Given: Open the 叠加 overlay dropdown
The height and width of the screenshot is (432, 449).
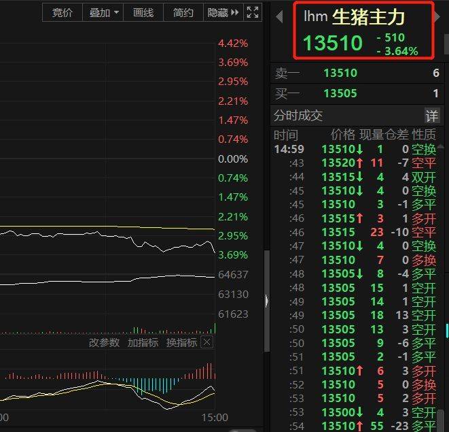Looking at the screenshot, I should [104, 12].
